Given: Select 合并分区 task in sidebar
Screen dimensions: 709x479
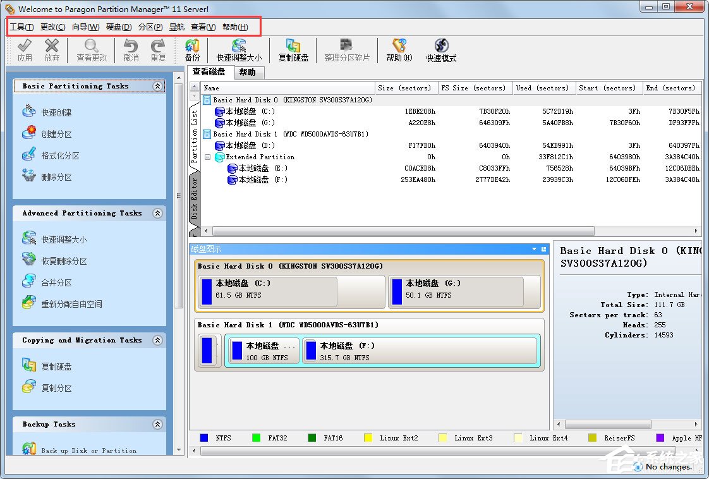Looking at the screenshot, I should [x=47, y=282].
